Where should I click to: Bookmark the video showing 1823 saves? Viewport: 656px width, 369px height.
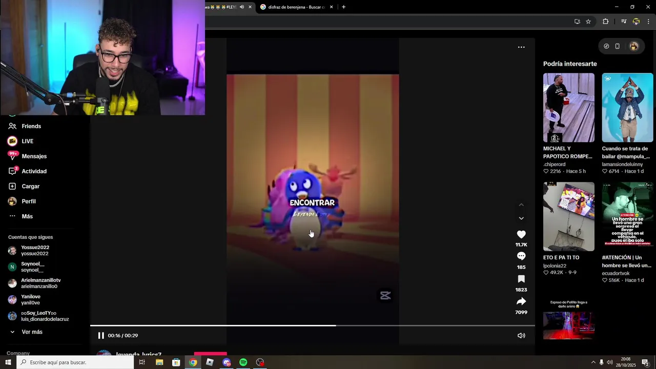[x=521, y=279]
